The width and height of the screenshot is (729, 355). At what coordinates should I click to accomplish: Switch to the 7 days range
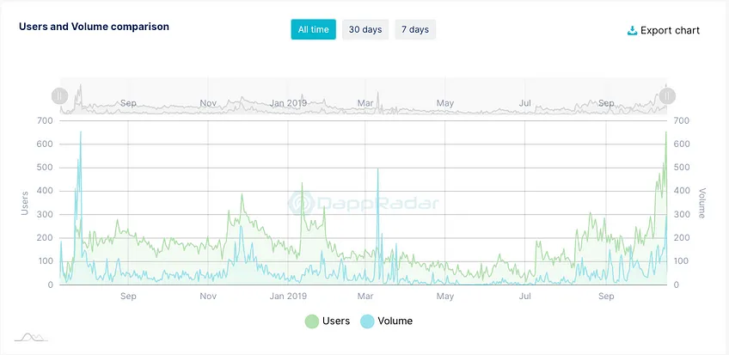(415, 29)
